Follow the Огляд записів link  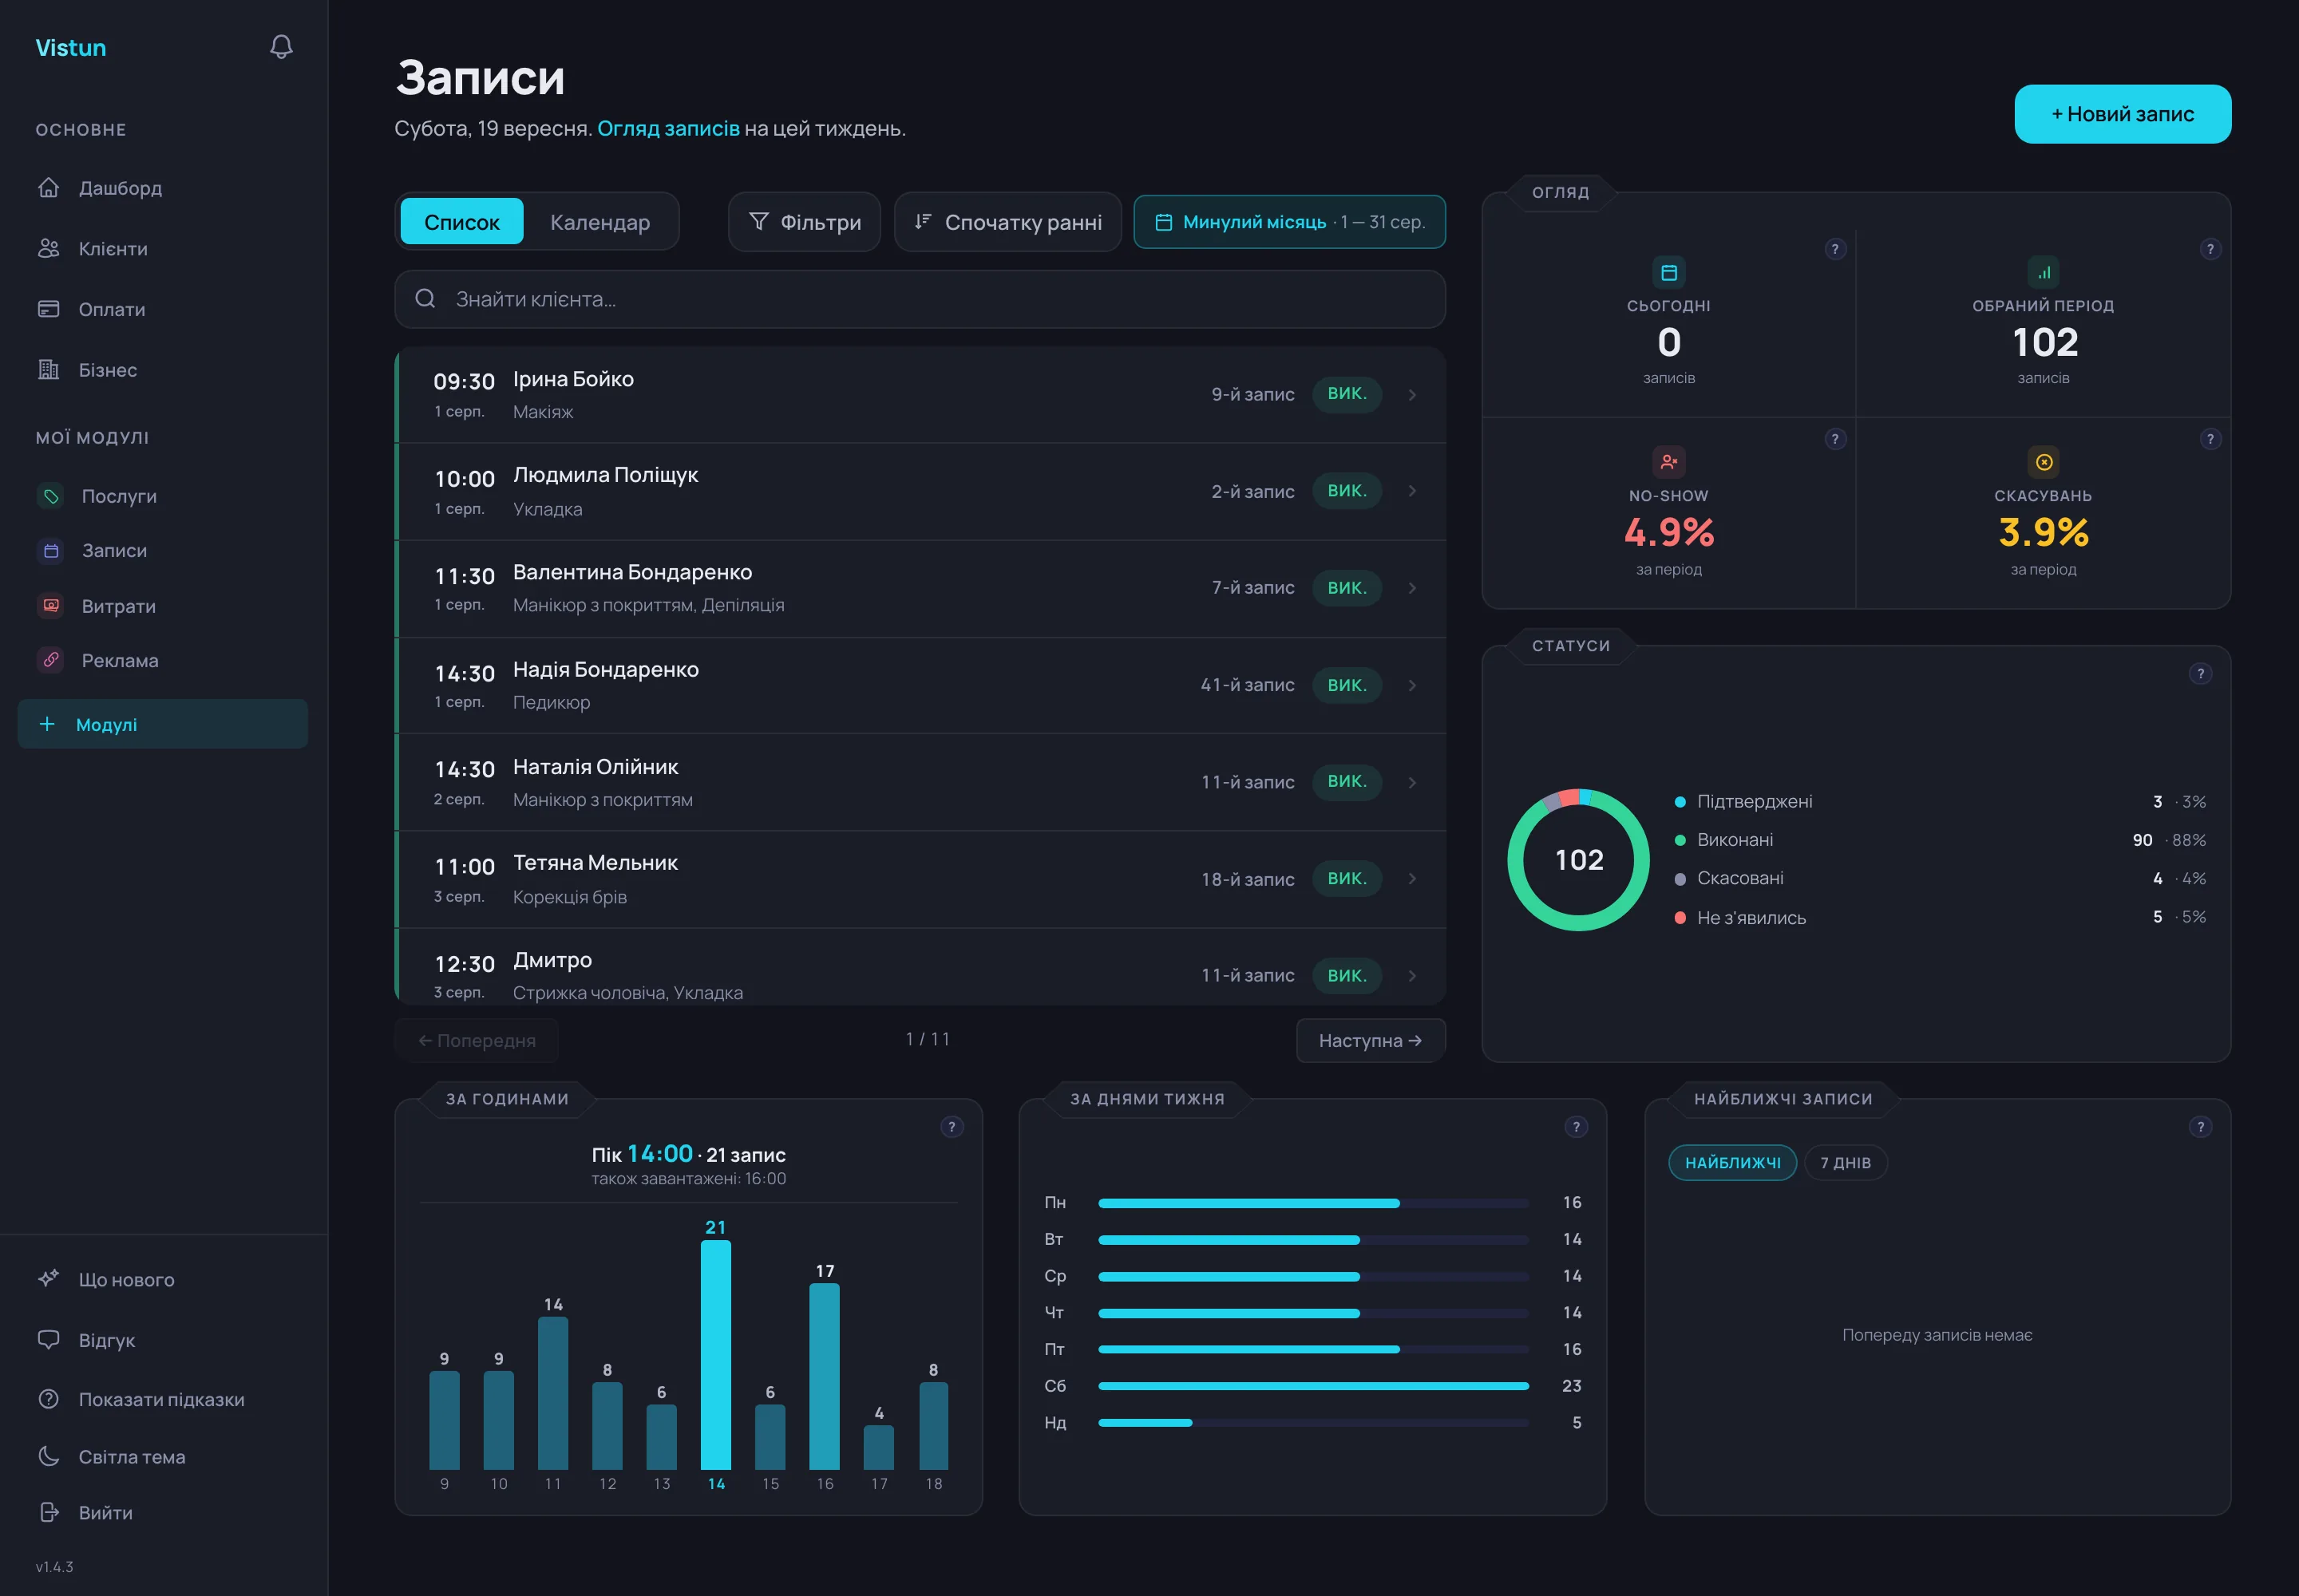pyautogui.click(x=668, y=129)
